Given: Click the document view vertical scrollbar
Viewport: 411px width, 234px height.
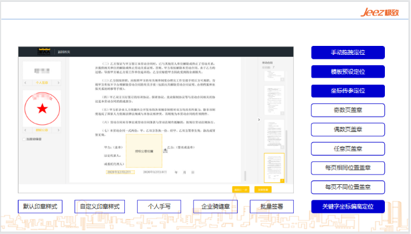Looking at the screenshot, I should (245, 176).
